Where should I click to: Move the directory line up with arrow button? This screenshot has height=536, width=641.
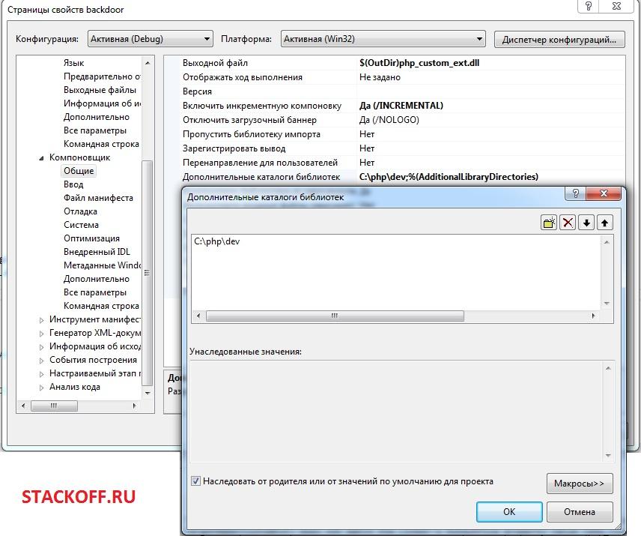click(604, 223)
